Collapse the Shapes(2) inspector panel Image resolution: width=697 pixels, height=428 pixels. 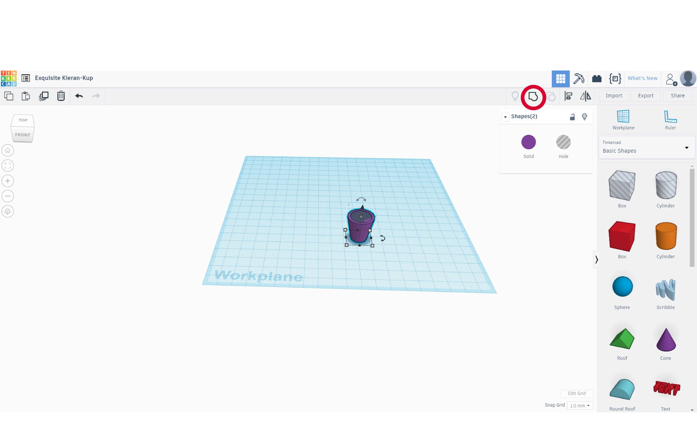point(506,116)
